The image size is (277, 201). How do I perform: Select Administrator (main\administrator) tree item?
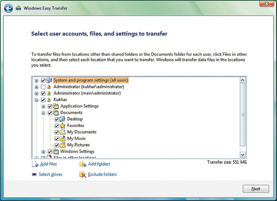(87, 93)
